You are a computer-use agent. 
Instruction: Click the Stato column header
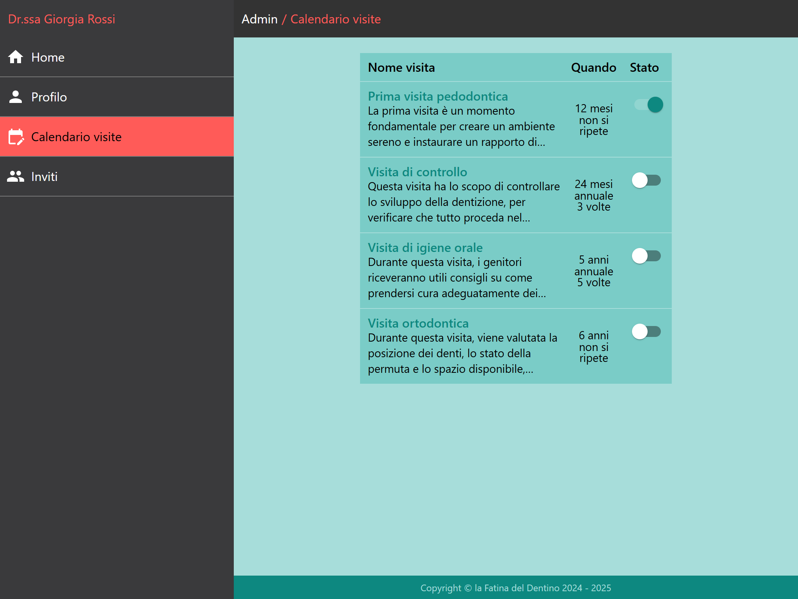(644, 67)
